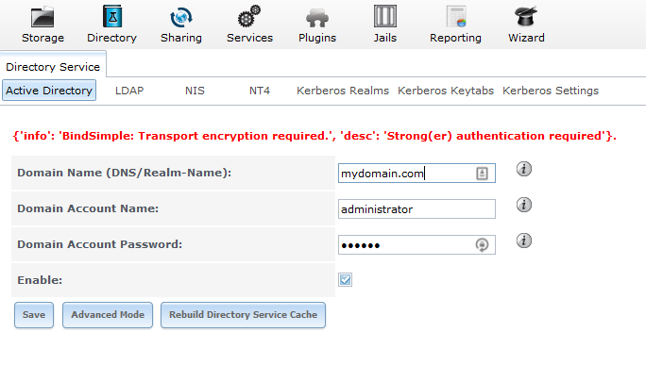
Task: Select the Kerberos Keytabs tab
Action: coord(446,91)
